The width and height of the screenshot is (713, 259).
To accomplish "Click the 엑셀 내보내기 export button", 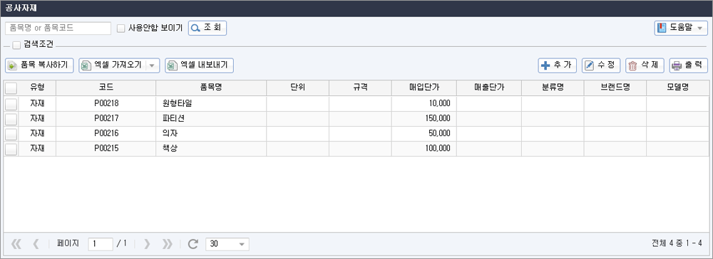I will (x=199, y=65).
